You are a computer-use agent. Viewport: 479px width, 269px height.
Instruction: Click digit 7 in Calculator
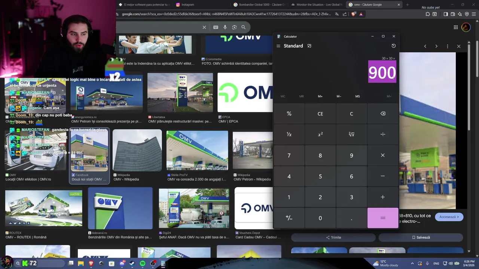point(289,155)
